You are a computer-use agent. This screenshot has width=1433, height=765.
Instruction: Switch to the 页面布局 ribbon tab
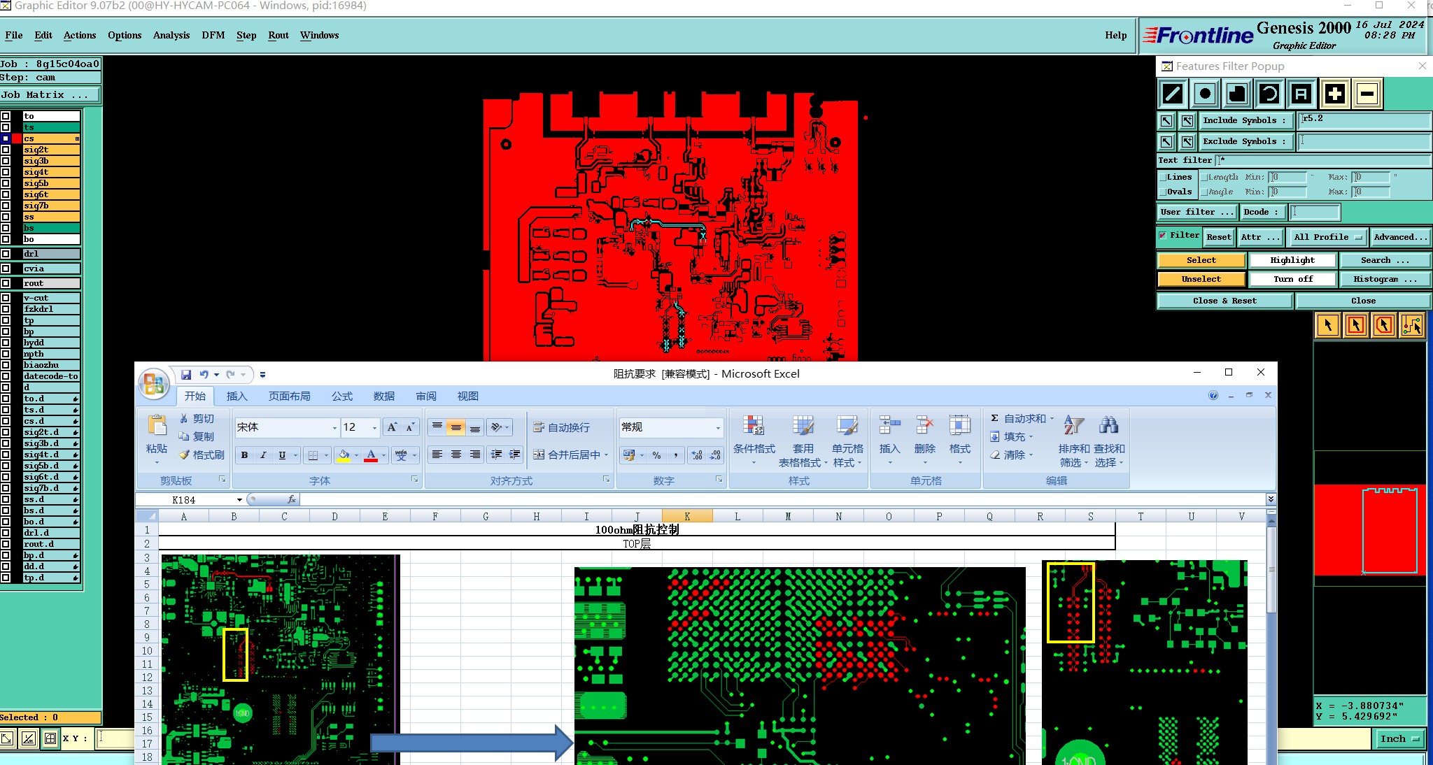289,396
